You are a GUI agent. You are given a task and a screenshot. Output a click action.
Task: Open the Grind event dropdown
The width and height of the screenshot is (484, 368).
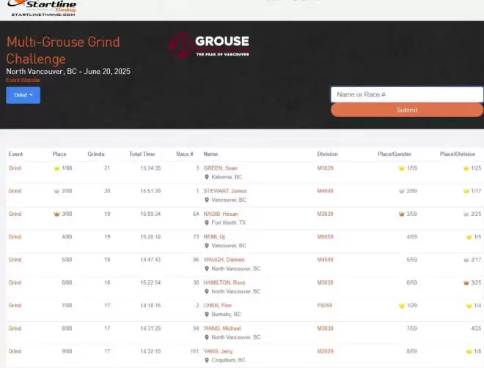coord(23,95)
